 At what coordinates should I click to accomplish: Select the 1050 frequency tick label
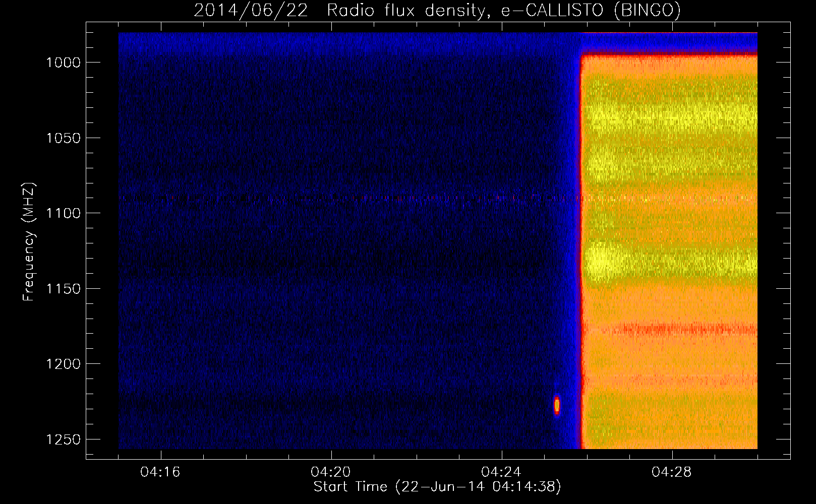click(x=63, y=138)
